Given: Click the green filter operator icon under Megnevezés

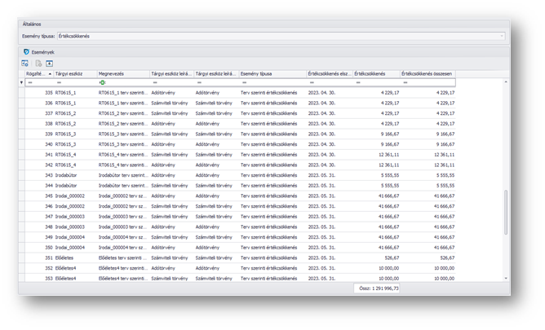Looking at the screenshot, I should pos(102,82).
